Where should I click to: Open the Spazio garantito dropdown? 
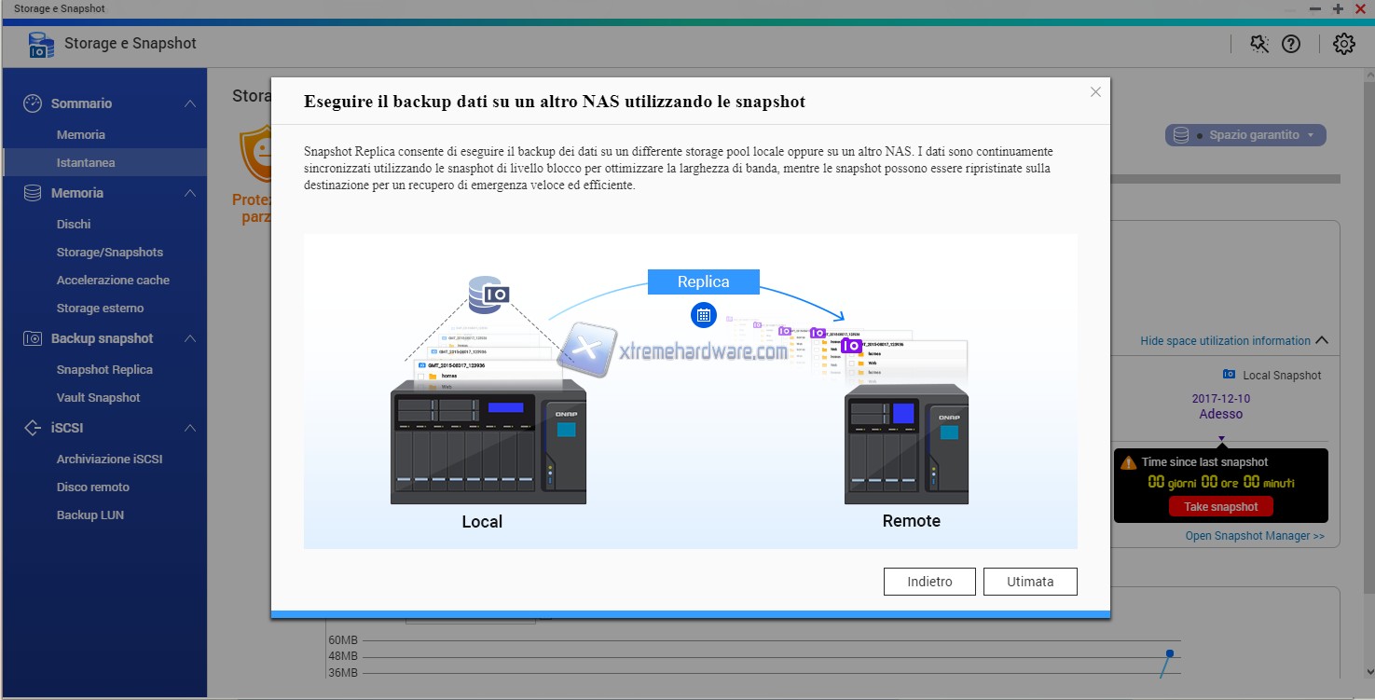(1245, 135)
